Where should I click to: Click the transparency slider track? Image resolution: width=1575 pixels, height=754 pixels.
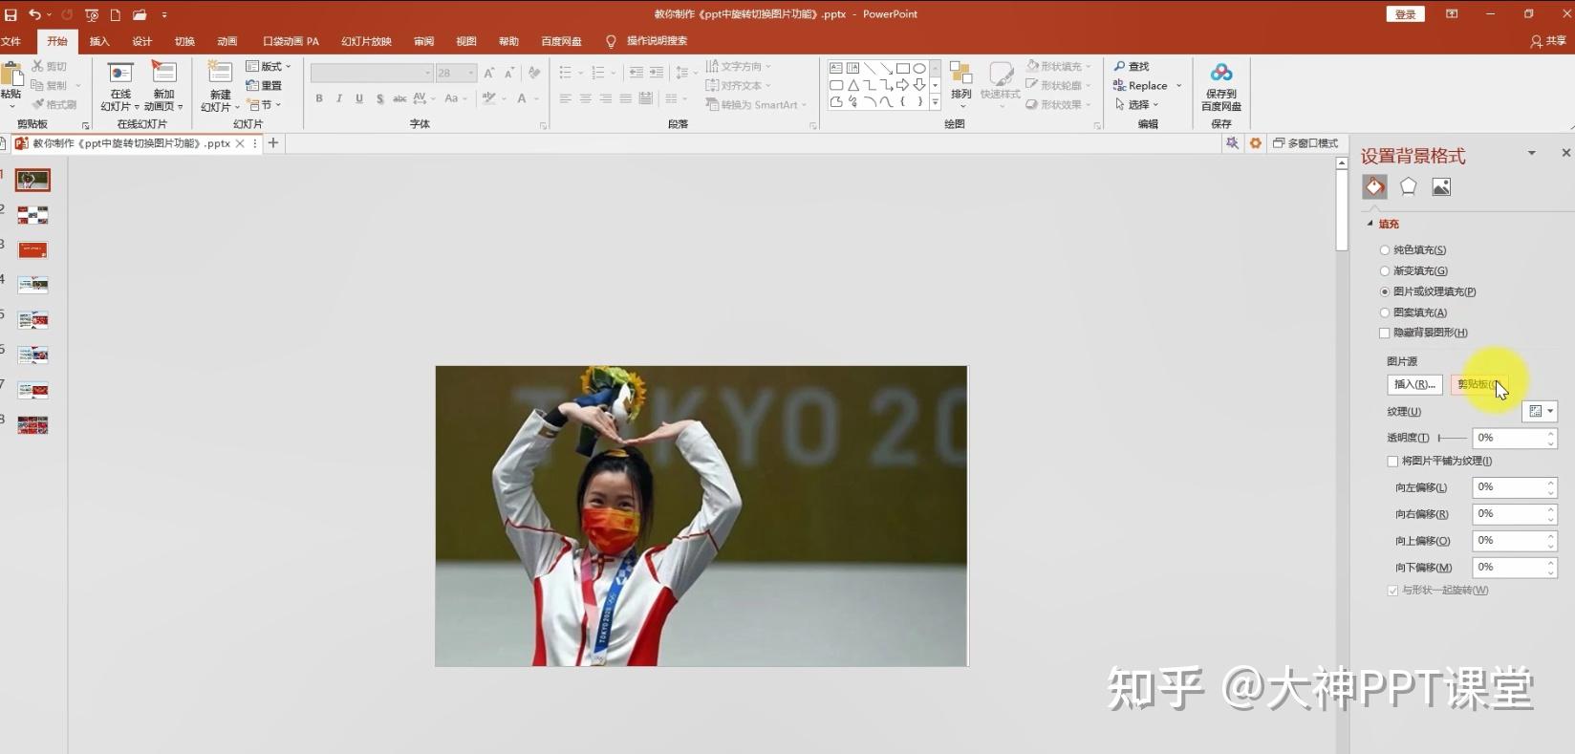click(1452, 438)
